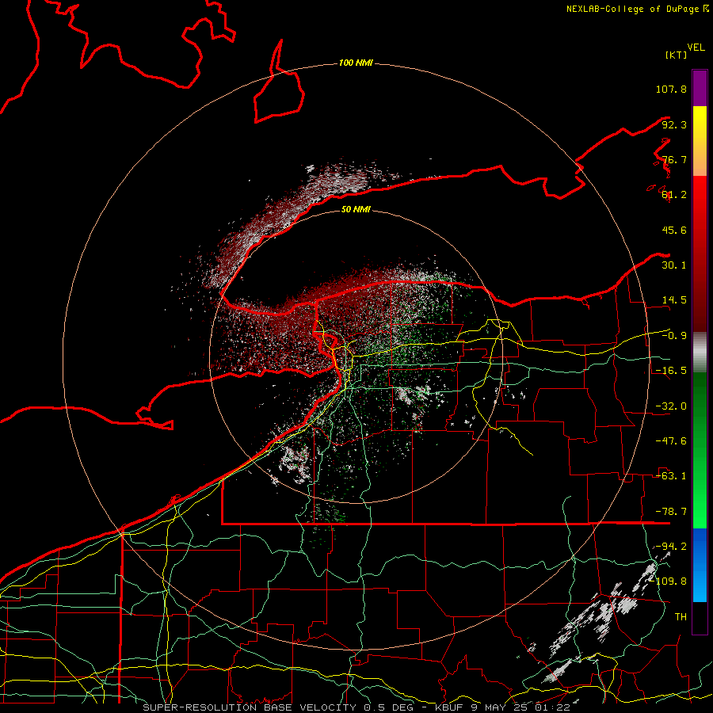Click the 76.7 velocity scale value
Image resolution: width=713 pixels, height=713 pixels.
point(674,159)
